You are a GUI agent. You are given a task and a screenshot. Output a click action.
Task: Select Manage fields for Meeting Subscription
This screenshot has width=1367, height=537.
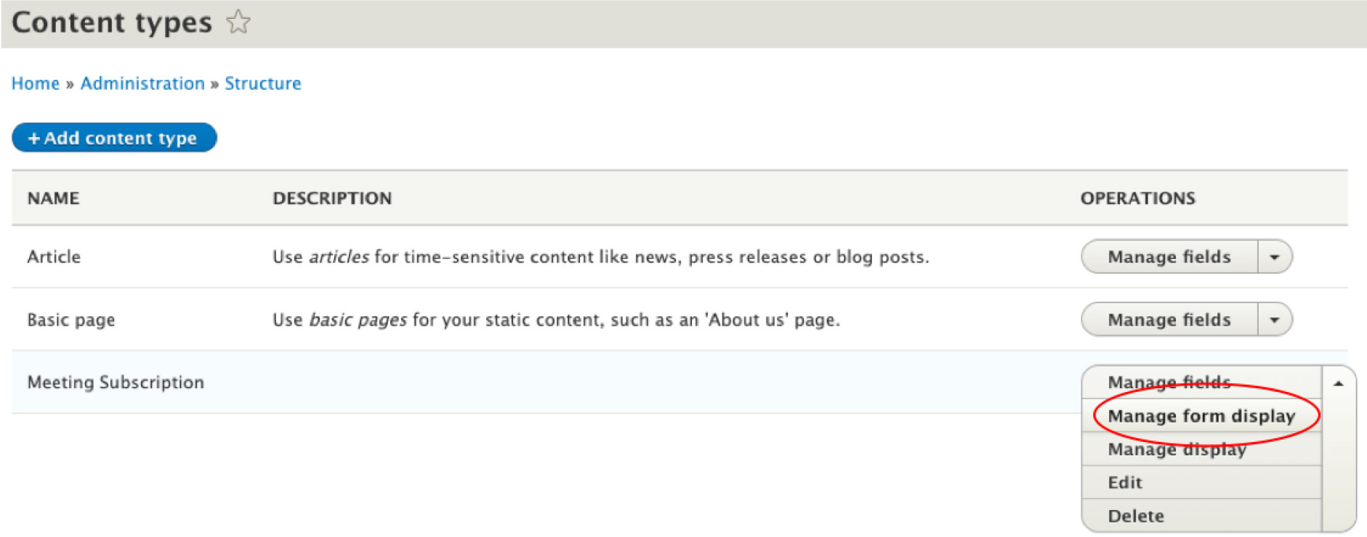1169,382
